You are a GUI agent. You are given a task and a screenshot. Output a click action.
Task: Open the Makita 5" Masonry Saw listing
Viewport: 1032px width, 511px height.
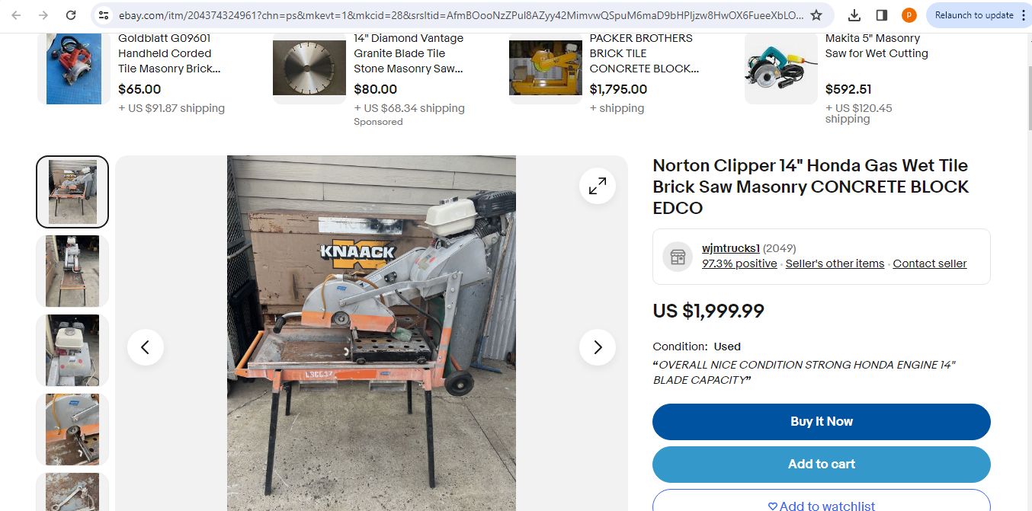tap(877, 46)
